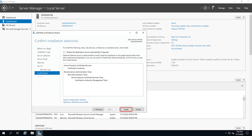The width and height of the screenshot is (252, 136).
Task: Go to Features wizard step
Action: [41, 63]
